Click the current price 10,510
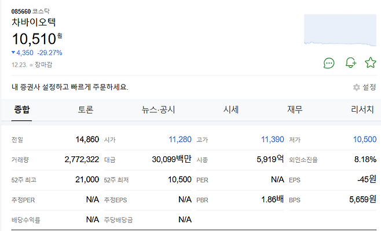381x231 pixels. coord(34,39)
